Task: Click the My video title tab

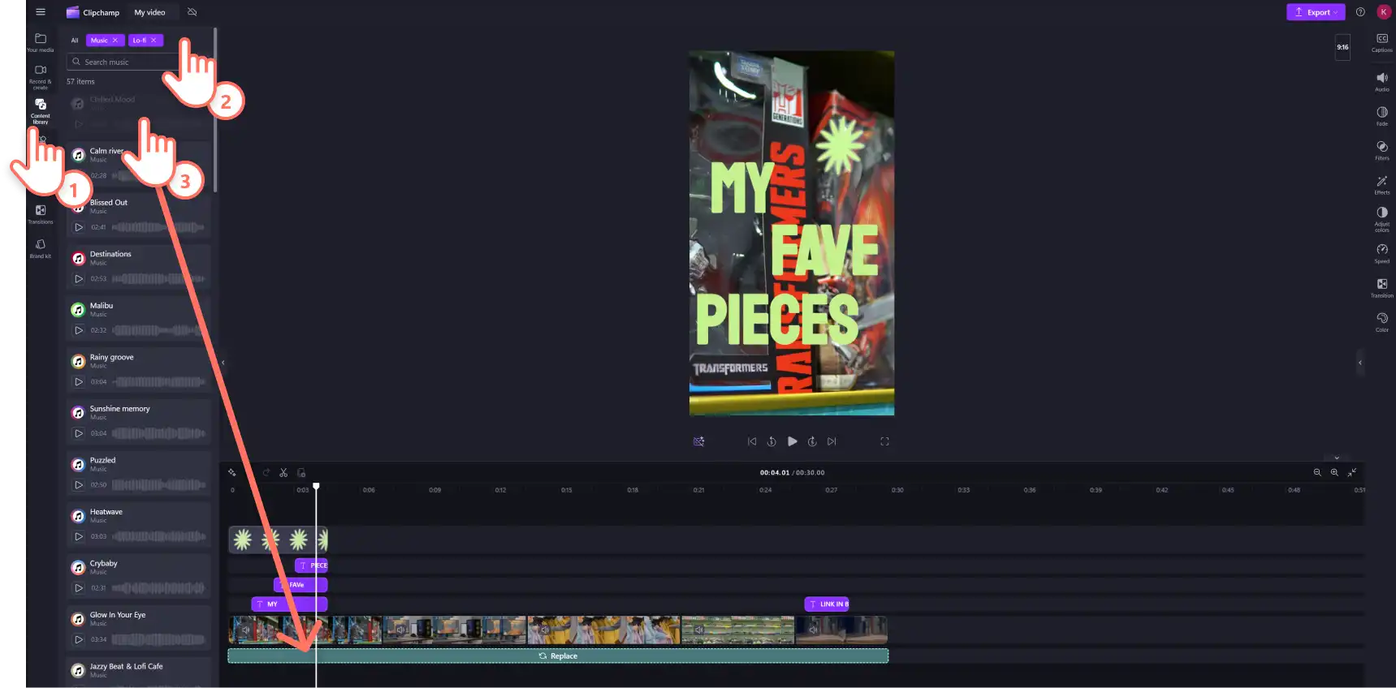Action: [x=149, y=12]
